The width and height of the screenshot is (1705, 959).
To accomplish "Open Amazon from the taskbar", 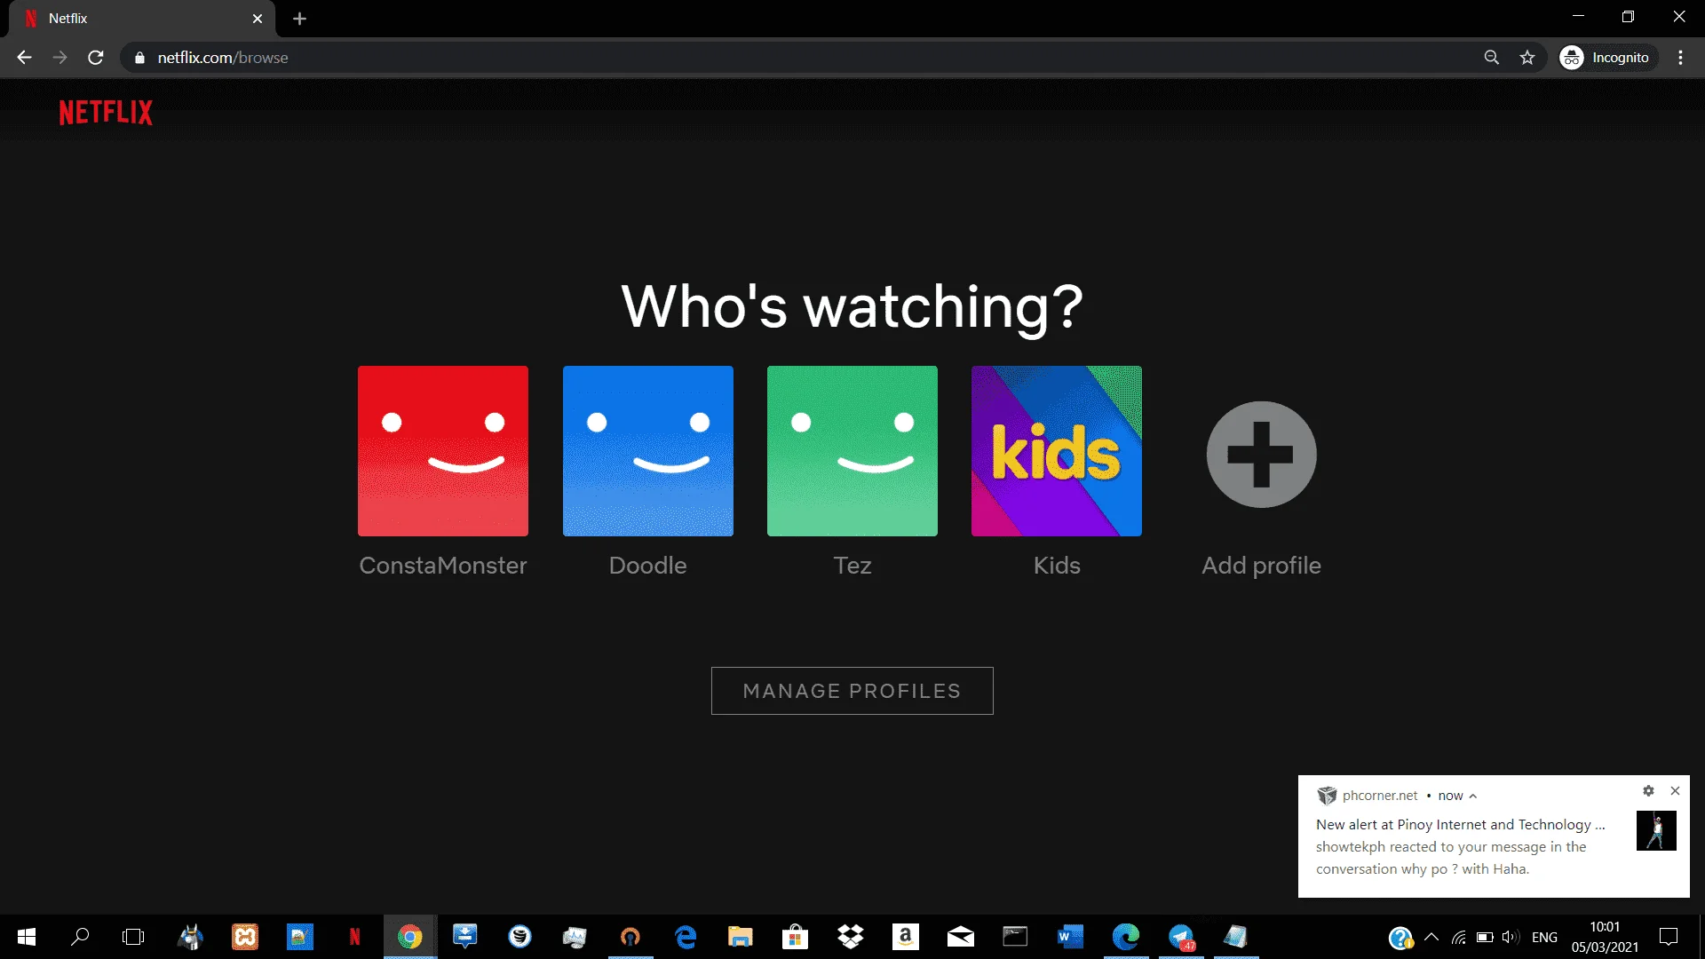I will (x=905, y=937).
